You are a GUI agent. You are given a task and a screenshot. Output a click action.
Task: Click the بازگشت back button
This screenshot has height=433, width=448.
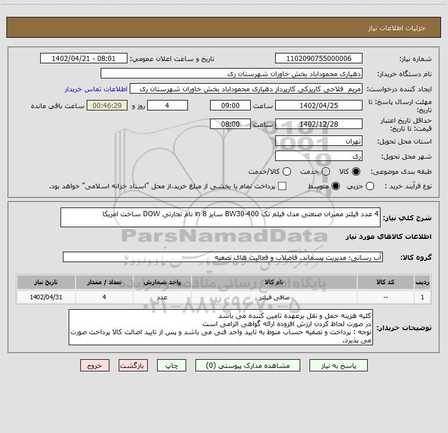(133, 366)
